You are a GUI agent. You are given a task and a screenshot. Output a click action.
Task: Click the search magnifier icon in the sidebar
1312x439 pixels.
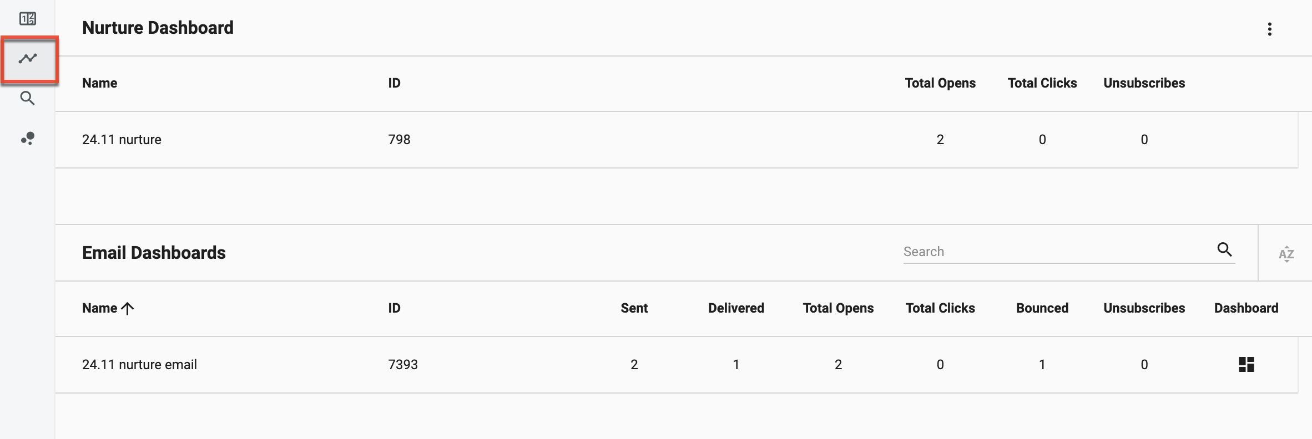coord(28,98)
